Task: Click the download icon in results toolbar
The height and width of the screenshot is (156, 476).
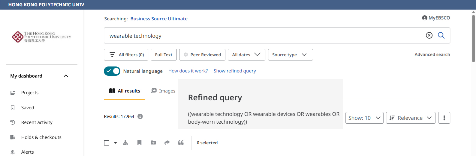Action: click(125, 143)
